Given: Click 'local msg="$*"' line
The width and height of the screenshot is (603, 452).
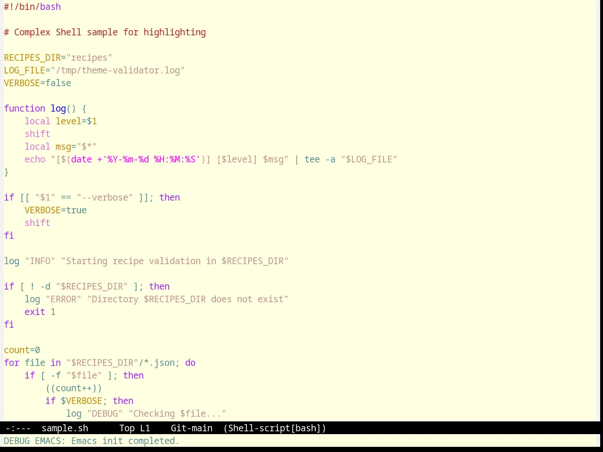Looking at the screenshot, I should click(61, 146).
